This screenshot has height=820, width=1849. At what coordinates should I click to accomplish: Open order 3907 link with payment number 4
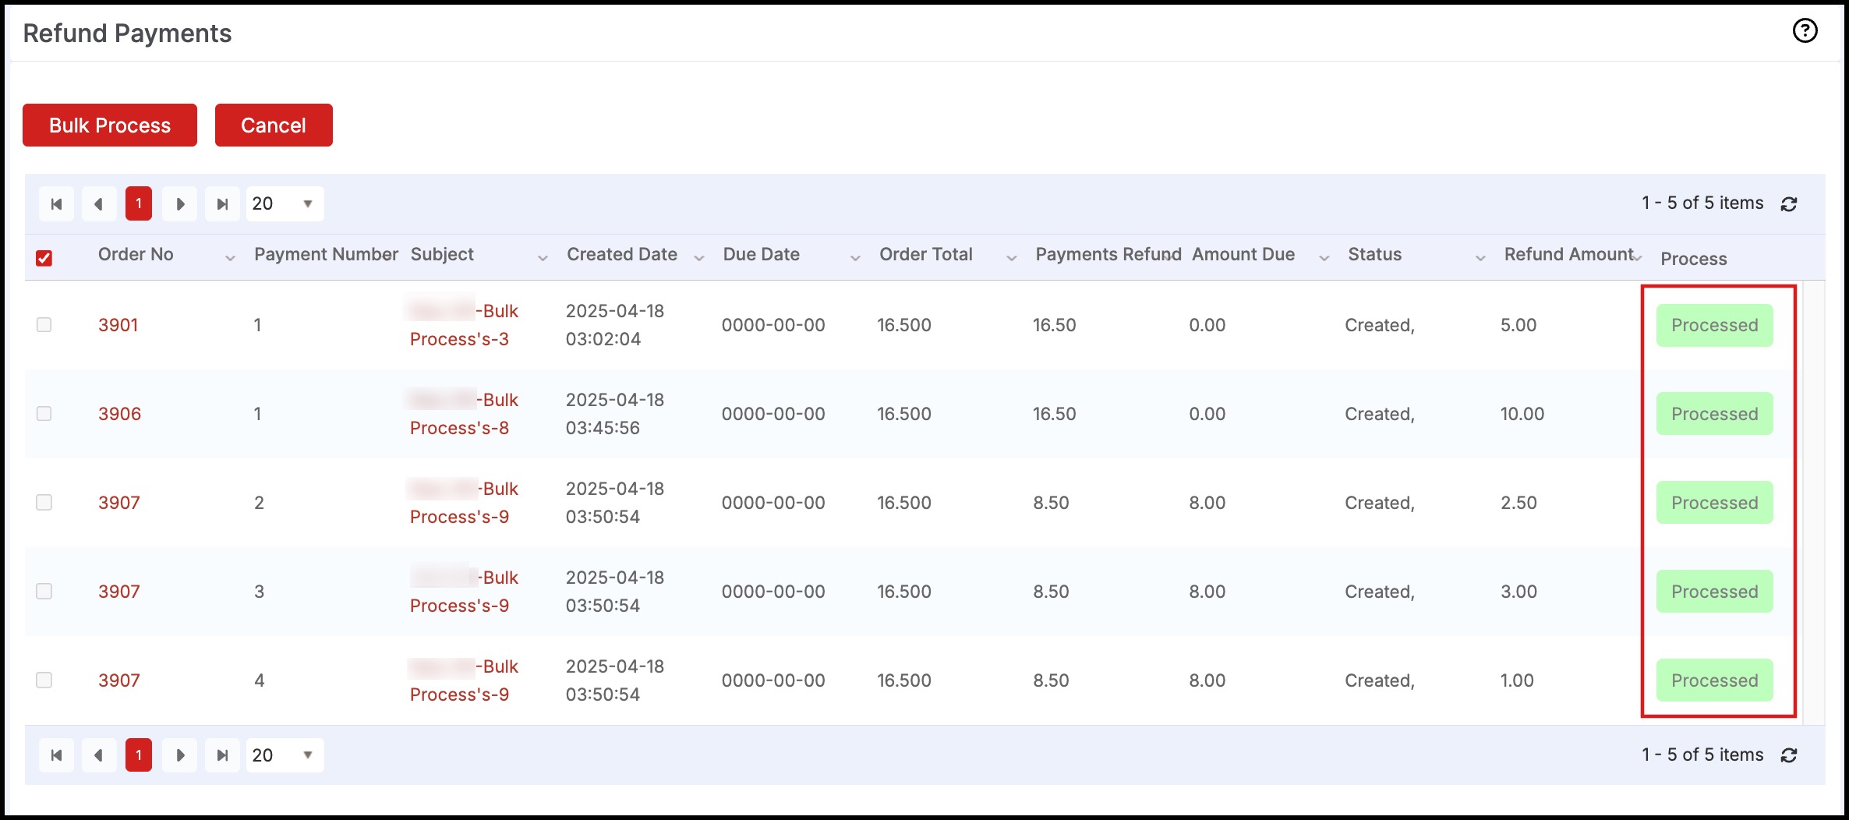[119, 680]
